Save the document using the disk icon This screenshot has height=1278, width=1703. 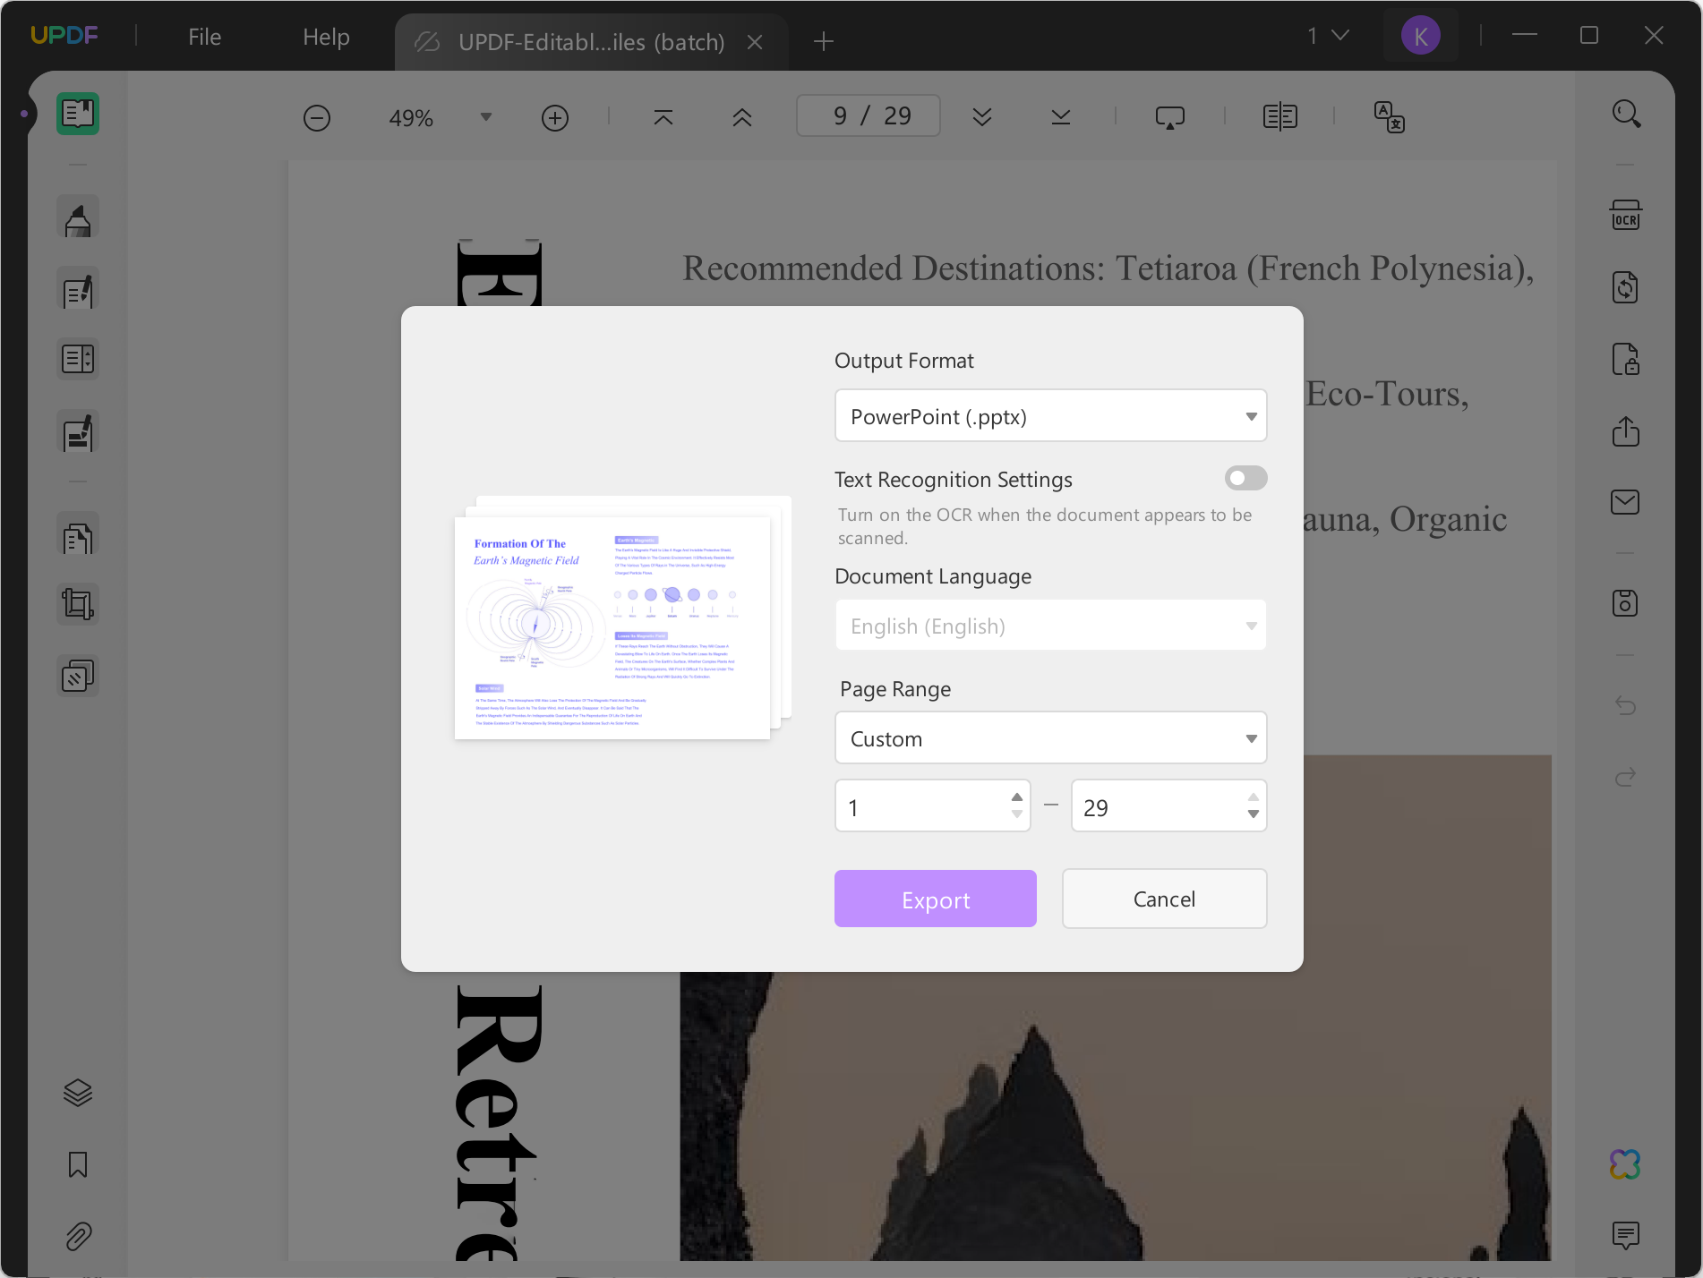(1627, 602)
